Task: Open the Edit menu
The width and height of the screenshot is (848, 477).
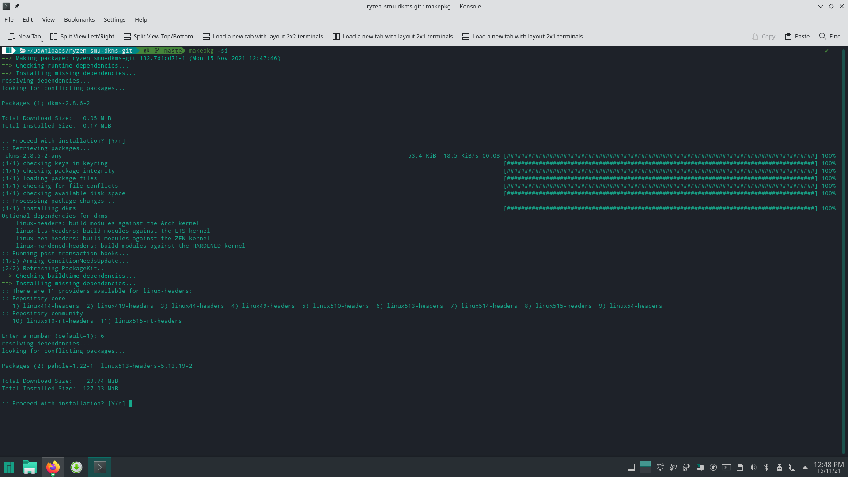Action: click(x=28, y=19)
